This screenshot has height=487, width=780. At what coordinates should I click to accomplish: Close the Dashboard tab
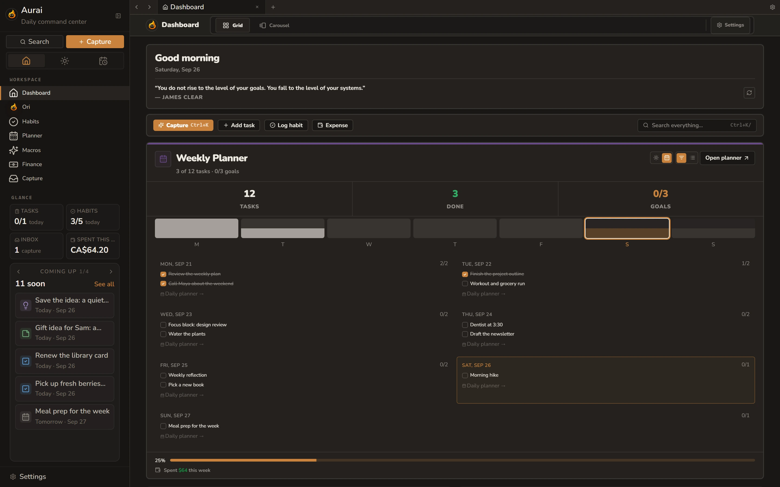click(x=257, y=7)
